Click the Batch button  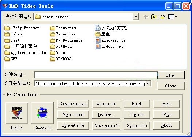coord(137,104)
